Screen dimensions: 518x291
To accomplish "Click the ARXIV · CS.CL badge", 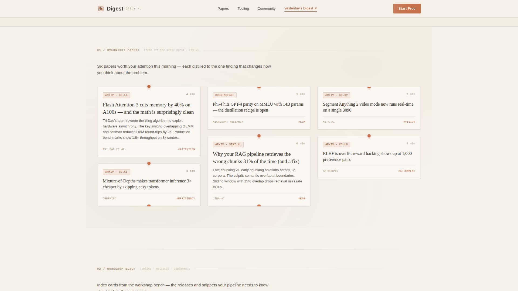I will tap(116, 172).
